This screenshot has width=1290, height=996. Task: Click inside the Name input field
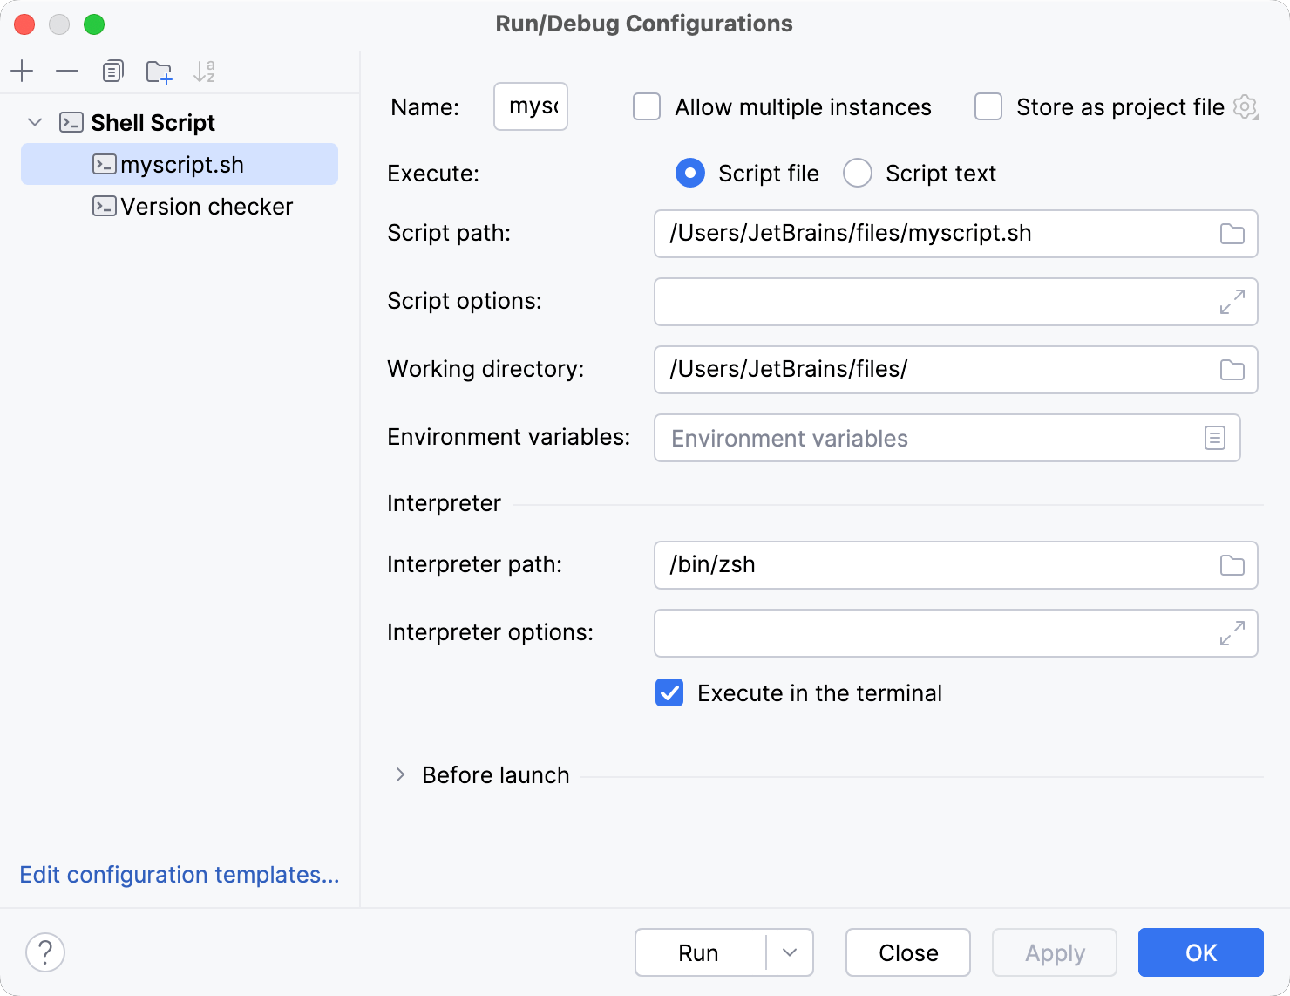point(530,106)
